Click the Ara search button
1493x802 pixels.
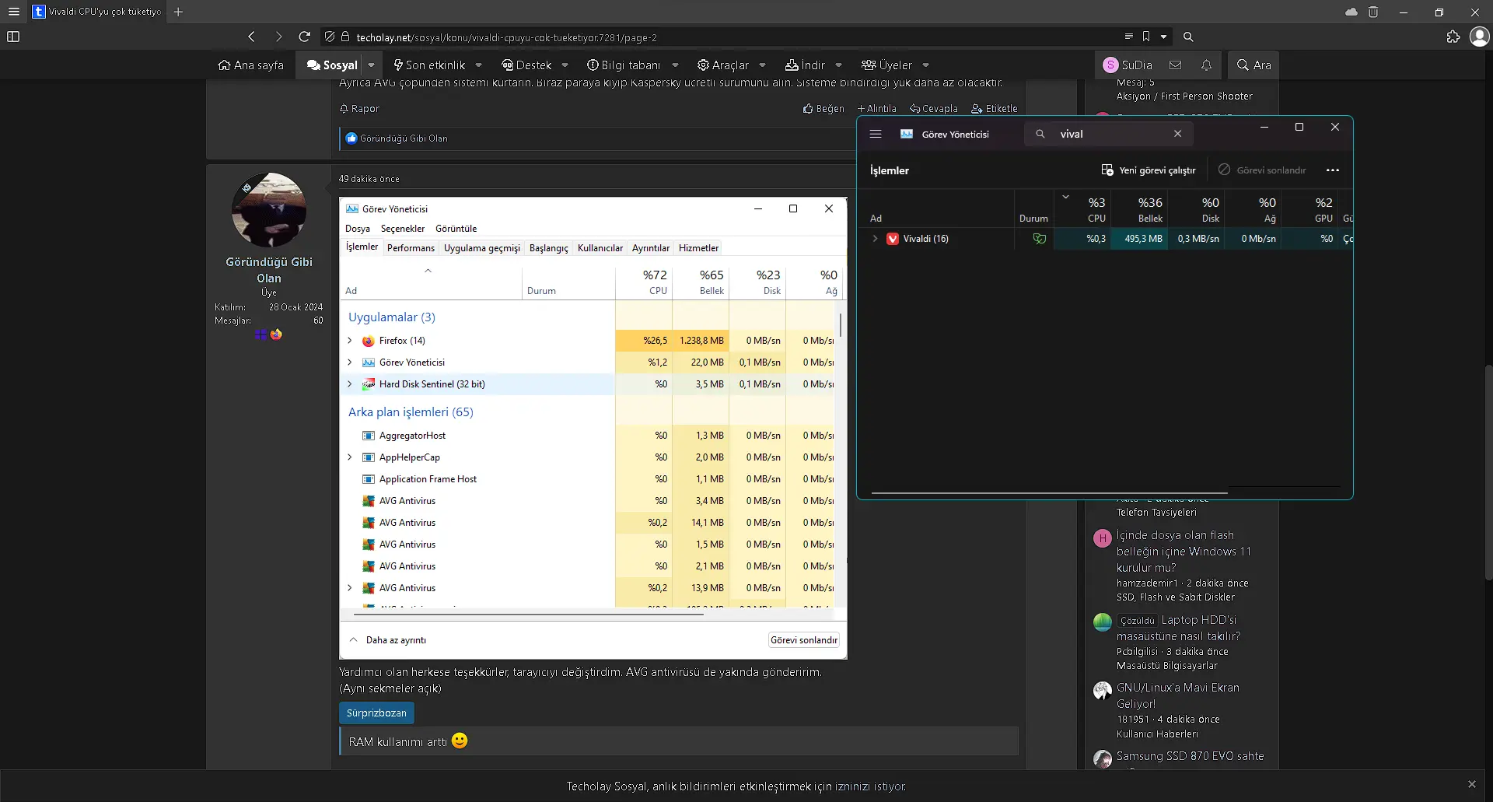(x=1253, y=65)
